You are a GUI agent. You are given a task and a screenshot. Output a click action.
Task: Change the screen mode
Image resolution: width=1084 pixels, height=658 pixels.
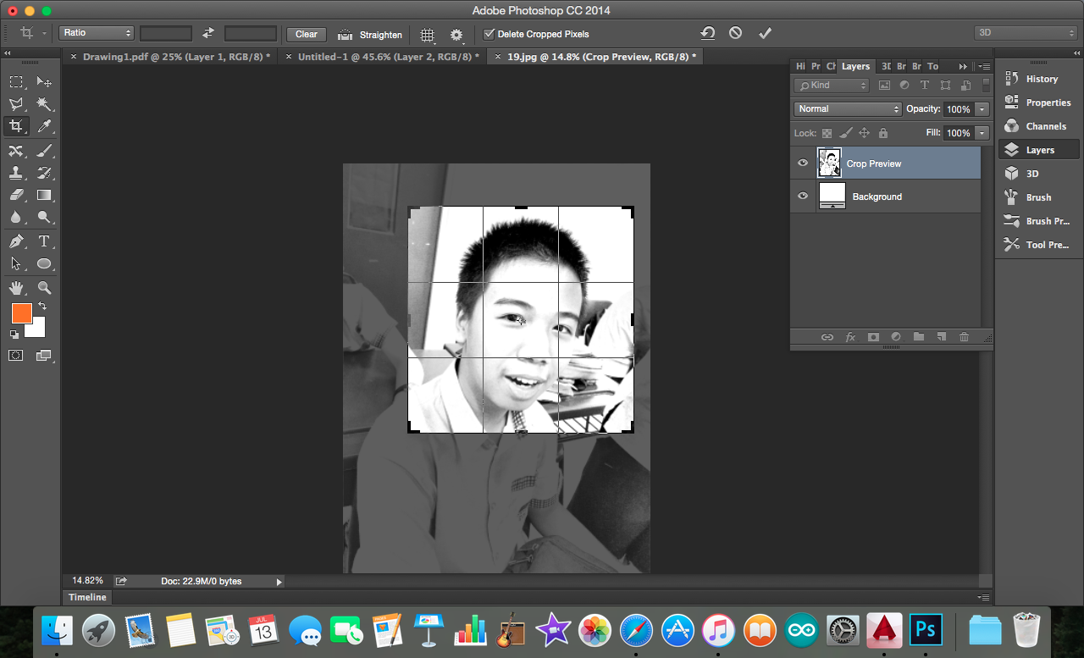coord(44,356)
